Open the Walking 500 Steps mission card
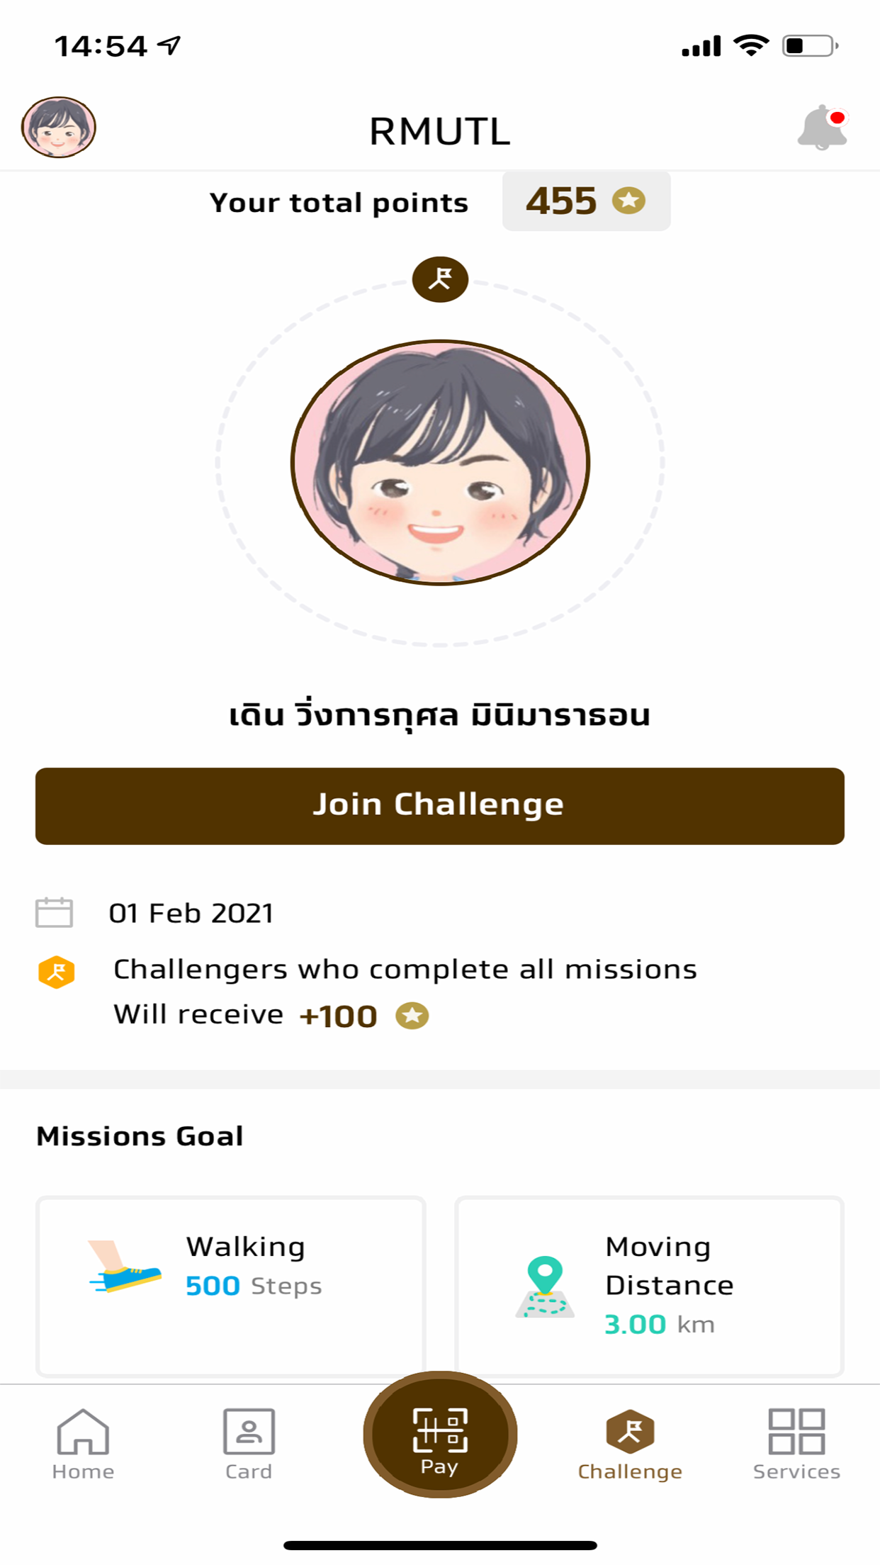Screen dimensions: 880x1565 click(x=231, y=1286)
